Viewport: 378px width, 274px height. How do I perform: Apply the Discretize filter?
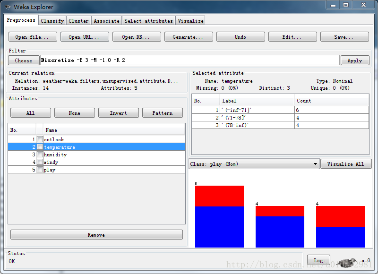(355, 60)
